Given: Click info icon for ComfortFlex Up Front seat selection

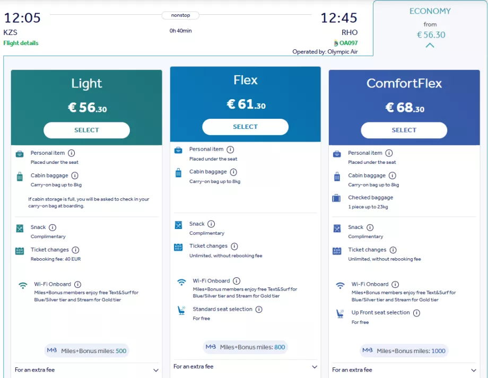Looking at the screenshot, I should pyautogui.click(x=416, y=313).
